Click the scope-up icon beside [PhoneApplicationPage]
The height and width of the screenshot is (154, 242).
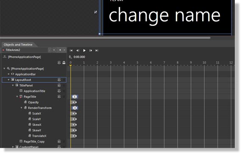[5, 57]
